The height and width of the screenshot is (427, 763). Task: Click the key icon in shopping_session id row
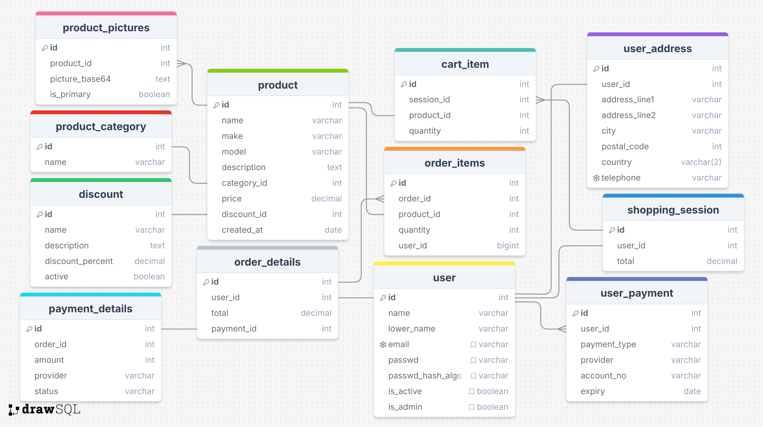pos(612,230)
